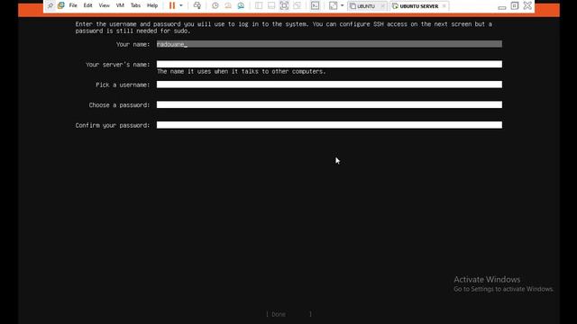
Task: Revert to the previous snapshot
Action: tap(228, 5)
